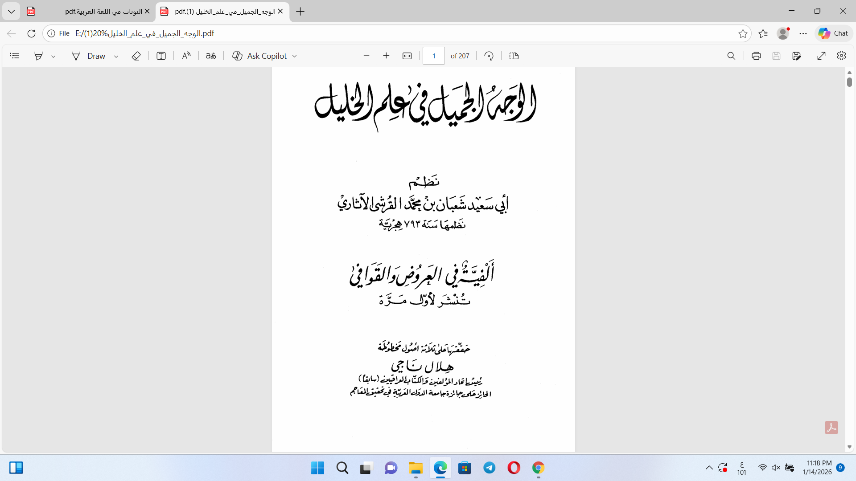Print the PDF document
The height and width of the screenshot is (481, 856).
(x=756, y=56)
